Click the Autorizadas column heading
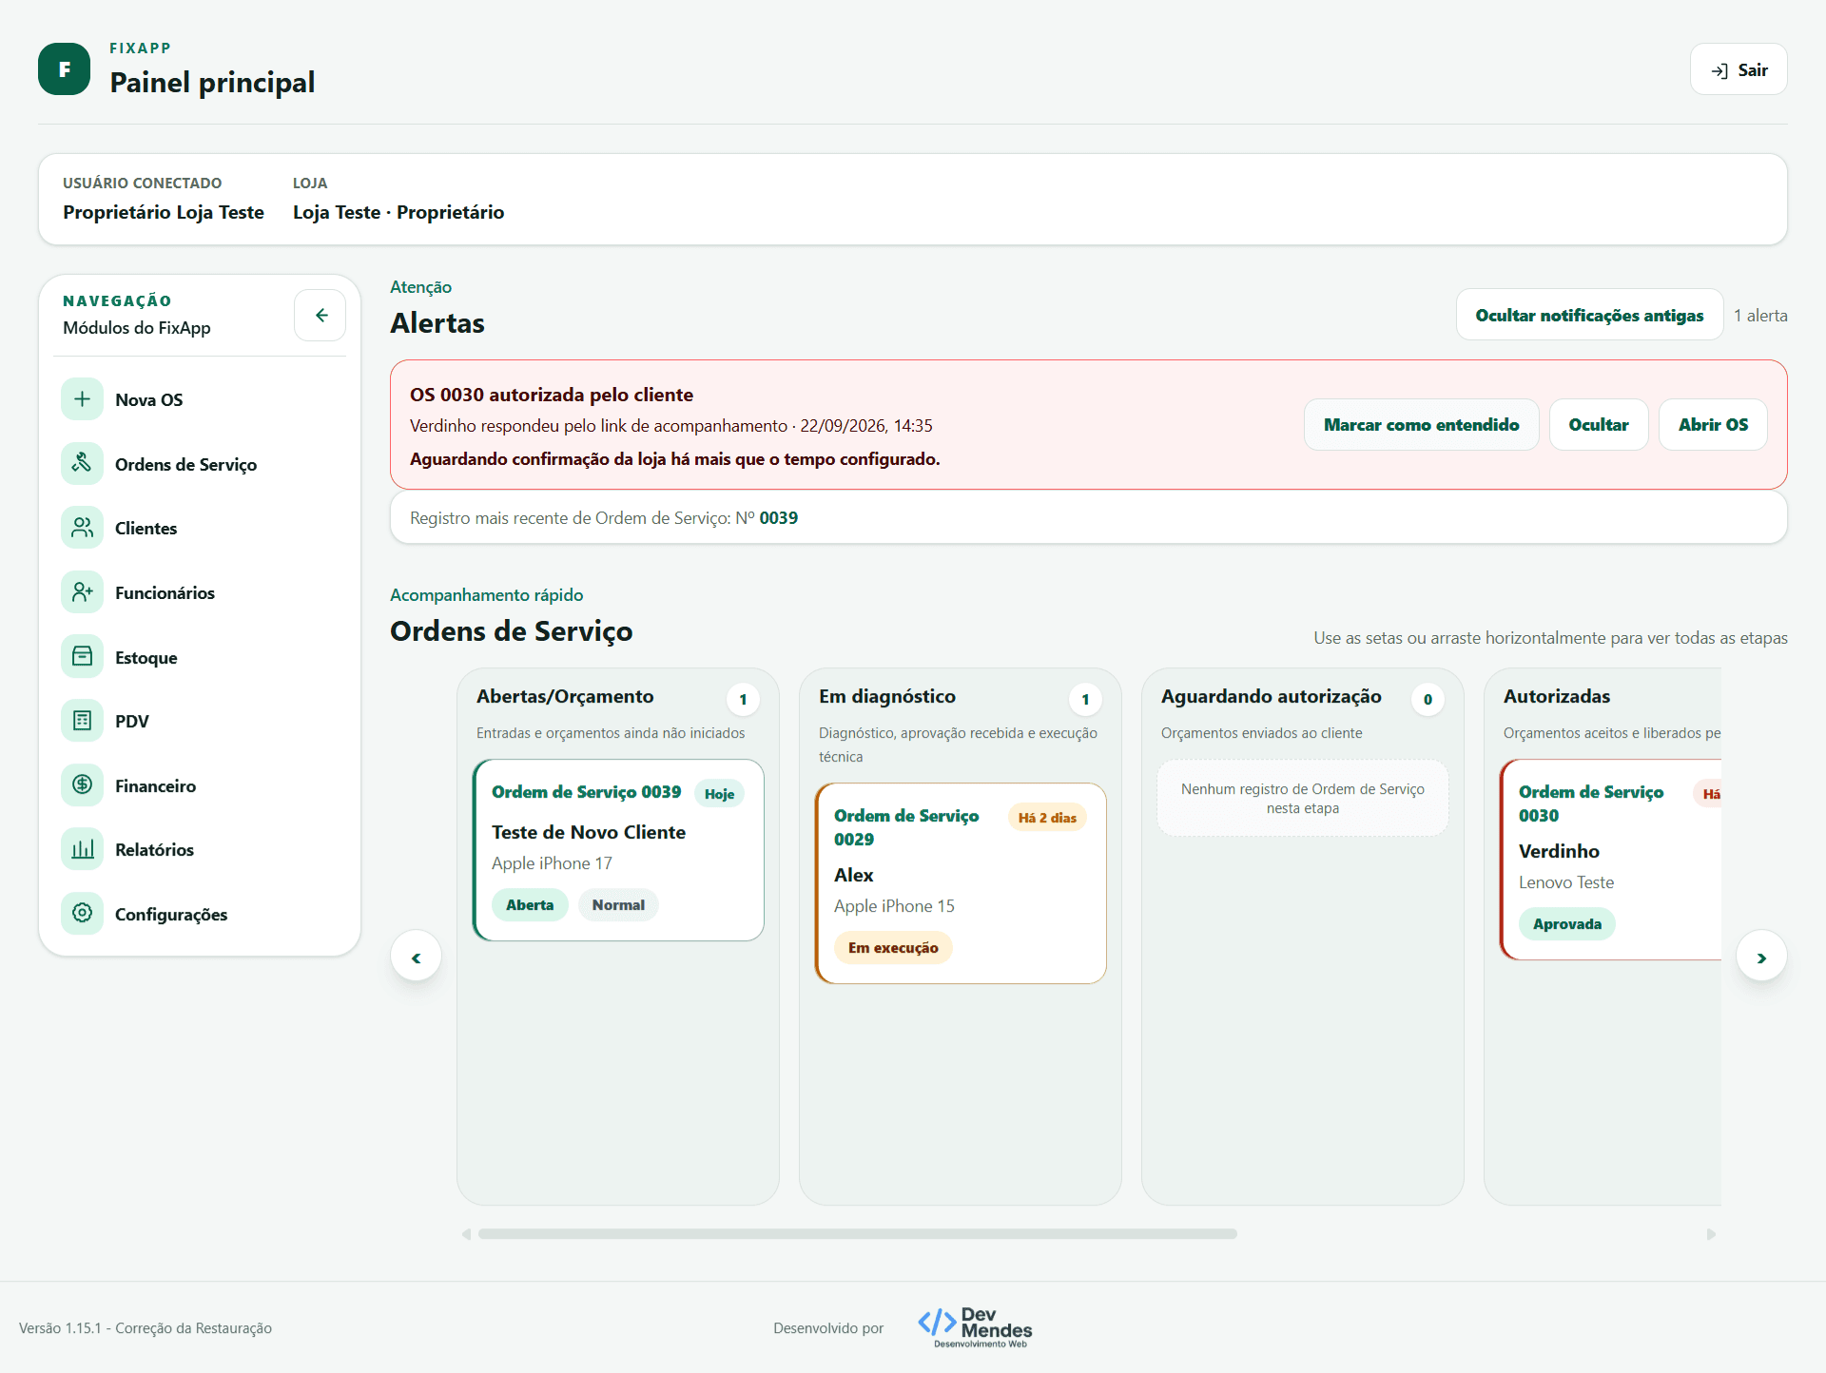Image resolution: width=1826 pixels, height=1373 pixels. [1557, 696]
